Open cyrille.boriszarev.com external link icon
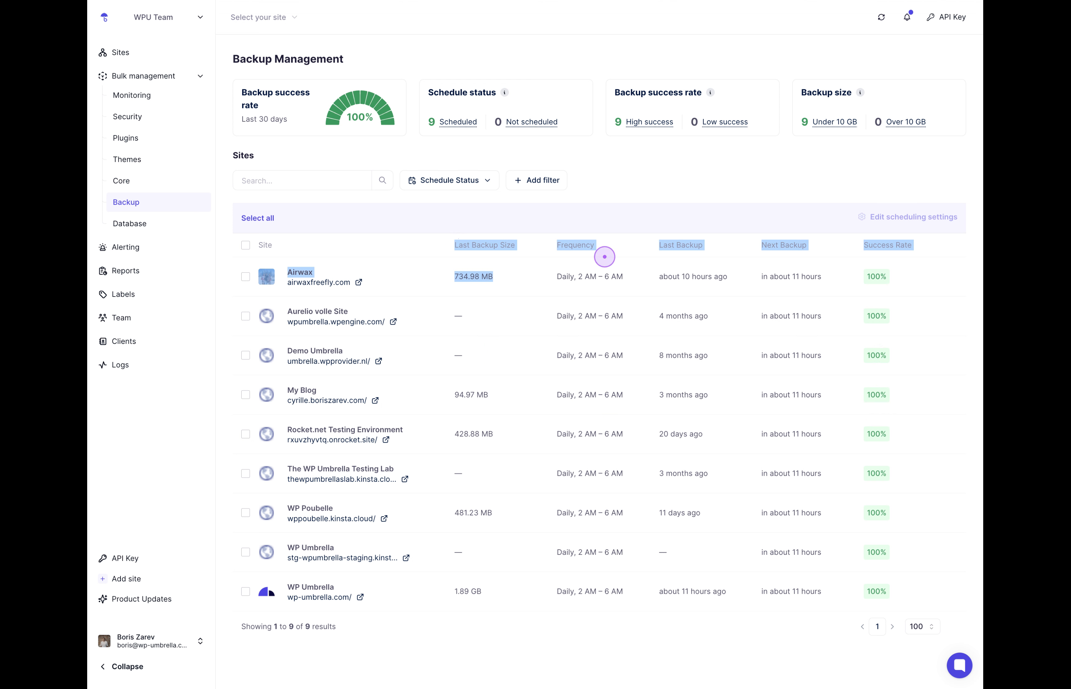Viewport: 1071px width, 689px height. [x=375, y=401]
